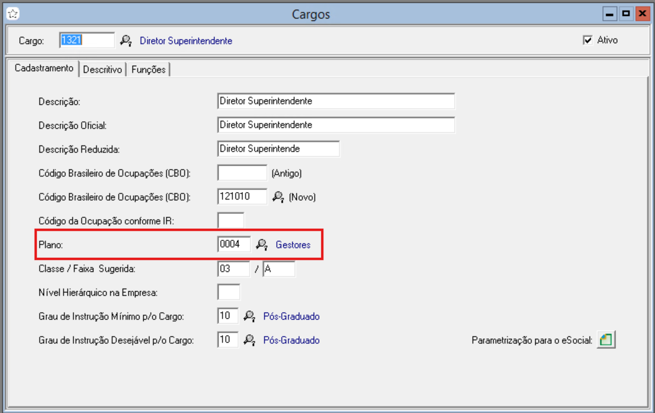Focus the Descrição Oficial input field

click(x=335, y=125)
